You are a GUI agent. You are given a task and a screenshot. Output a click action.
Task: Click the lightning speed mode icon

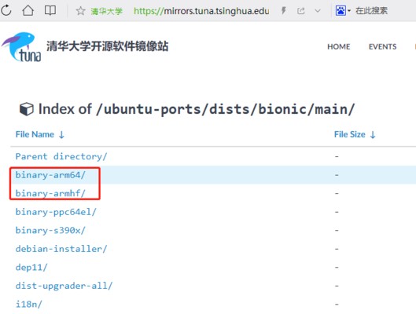pos(284,11)
